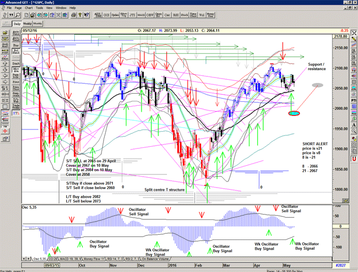The image size is (358, 272).
Task: Select the Daily timeframe button
Action: coord(17,24)
